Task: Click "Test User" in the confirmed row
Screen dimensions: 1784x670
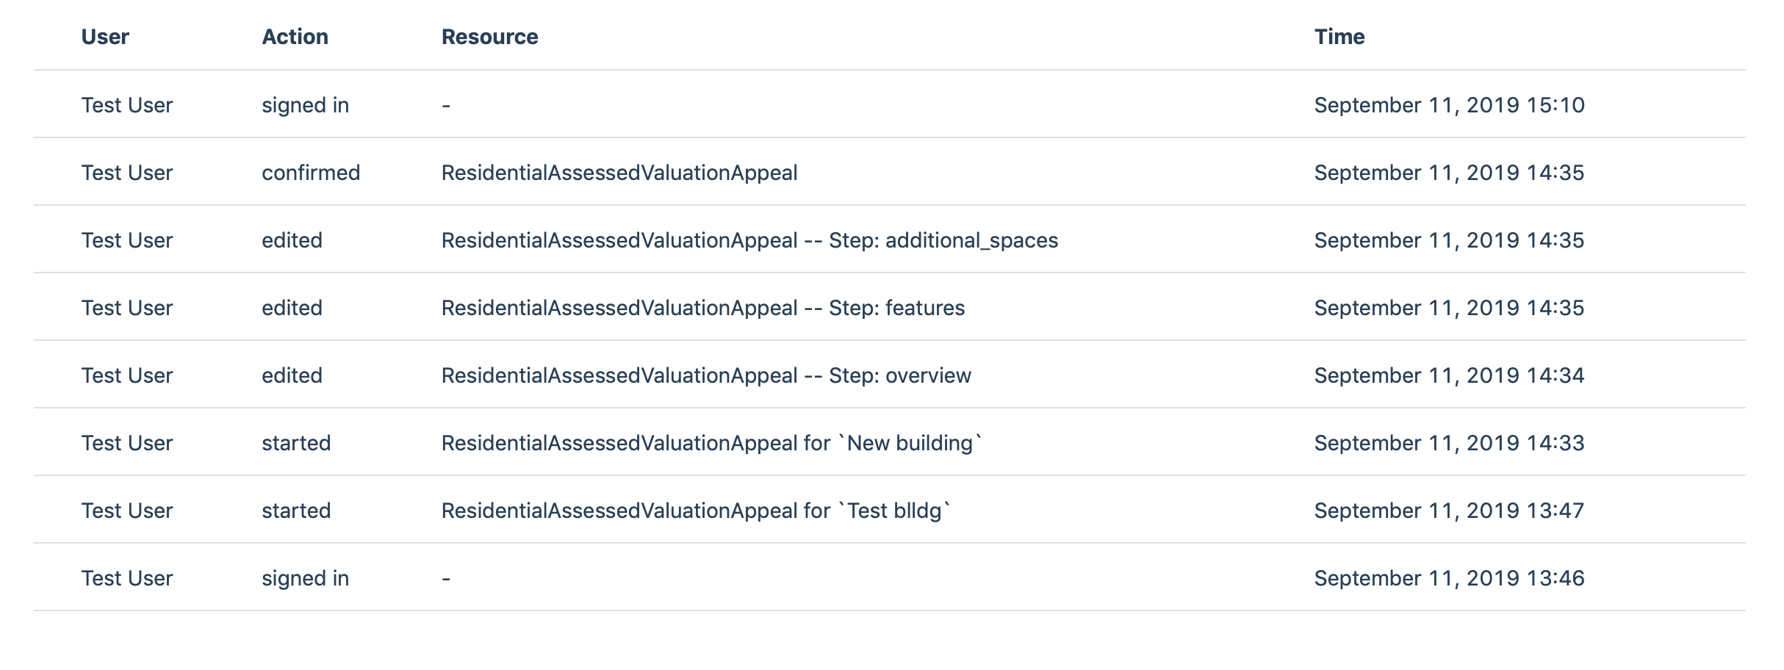Action: click(127, 173)
